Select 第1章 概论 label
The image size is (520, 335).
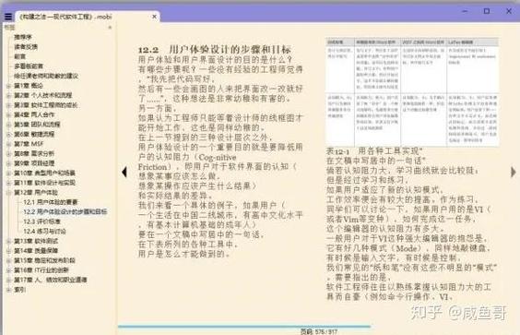(29, 86)
